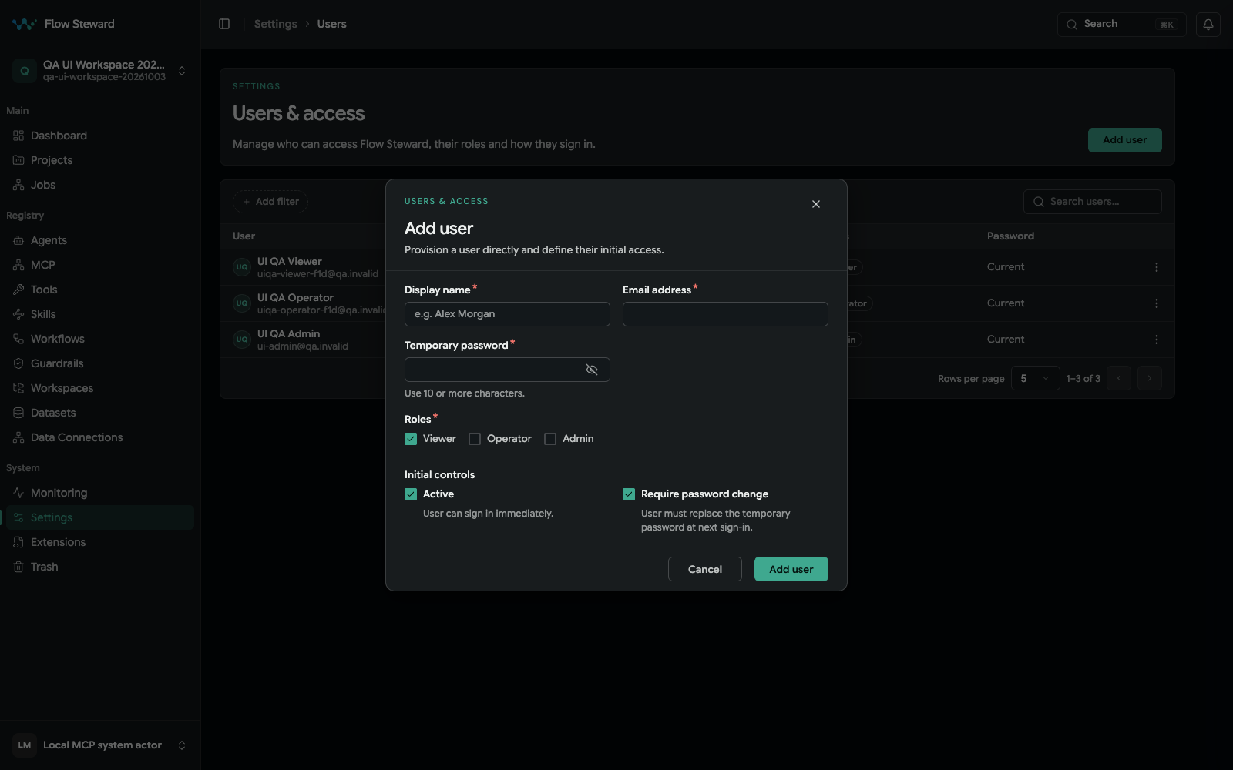Click the MCP sidebar icon
The width and height of the screenshot is (1233, 770).
tap(18, 265)
